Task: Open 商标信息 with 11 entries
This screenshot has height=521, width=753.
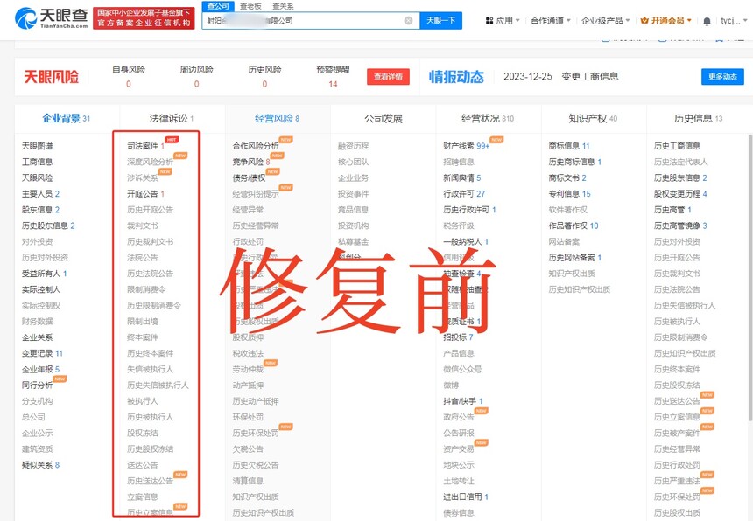Action: pos(569,146)
